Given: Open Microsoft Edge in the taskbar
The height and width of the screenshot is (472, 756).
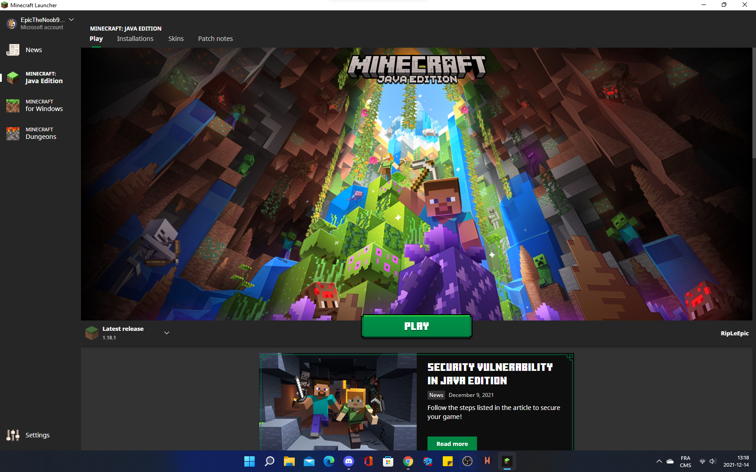Looking at the screenshot, I should [329, 461].
